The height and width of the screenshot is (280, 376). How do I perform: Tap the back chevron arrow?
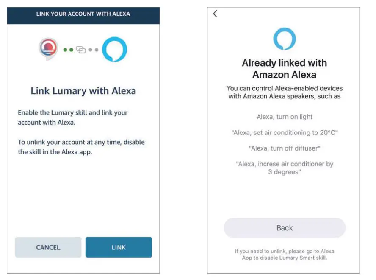click(215, 14)
